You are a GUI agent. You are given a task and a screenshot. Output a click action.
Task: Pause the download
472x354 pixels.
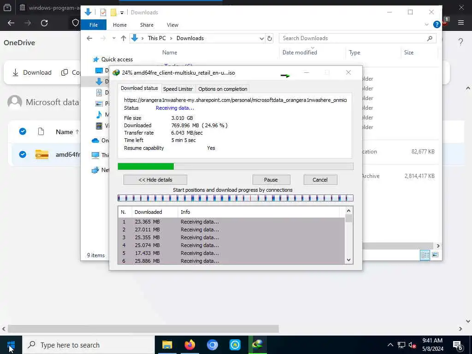coord(271,180)
